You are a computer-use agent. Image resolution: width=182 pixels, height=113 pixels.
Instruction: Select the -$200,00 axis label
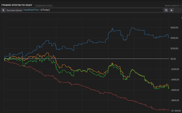click(175, 69)
